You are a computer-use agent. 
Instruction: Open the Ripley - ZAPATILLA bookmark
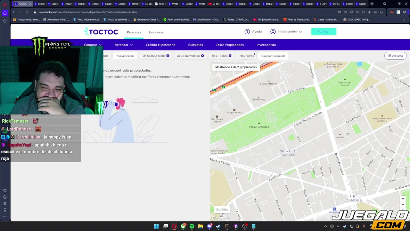[236, 20]
